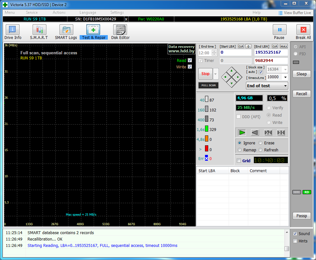Click the Recall button

[x=302, y=94]
